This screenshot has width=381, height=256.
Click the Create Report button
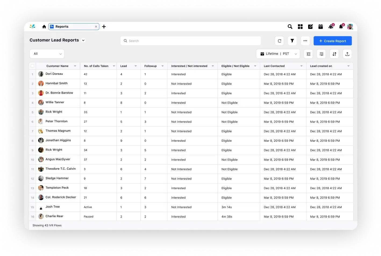(x=333, y=41)
